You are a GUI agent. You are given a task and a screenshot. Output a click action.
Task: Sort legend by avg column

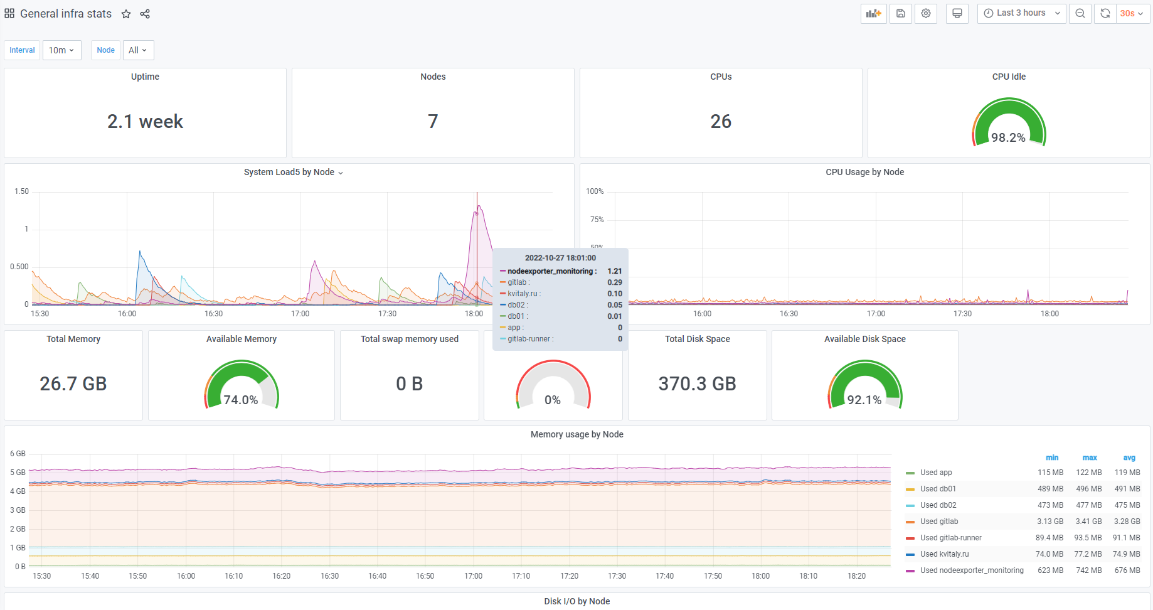point(1129,457)
